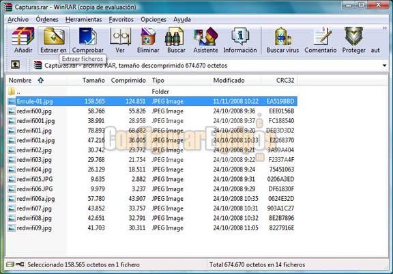
Task: Sort by Tipo column header
Action: (179, 81)
